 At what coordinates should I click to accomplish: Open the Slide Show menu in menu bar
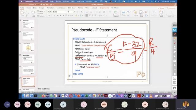80,1
